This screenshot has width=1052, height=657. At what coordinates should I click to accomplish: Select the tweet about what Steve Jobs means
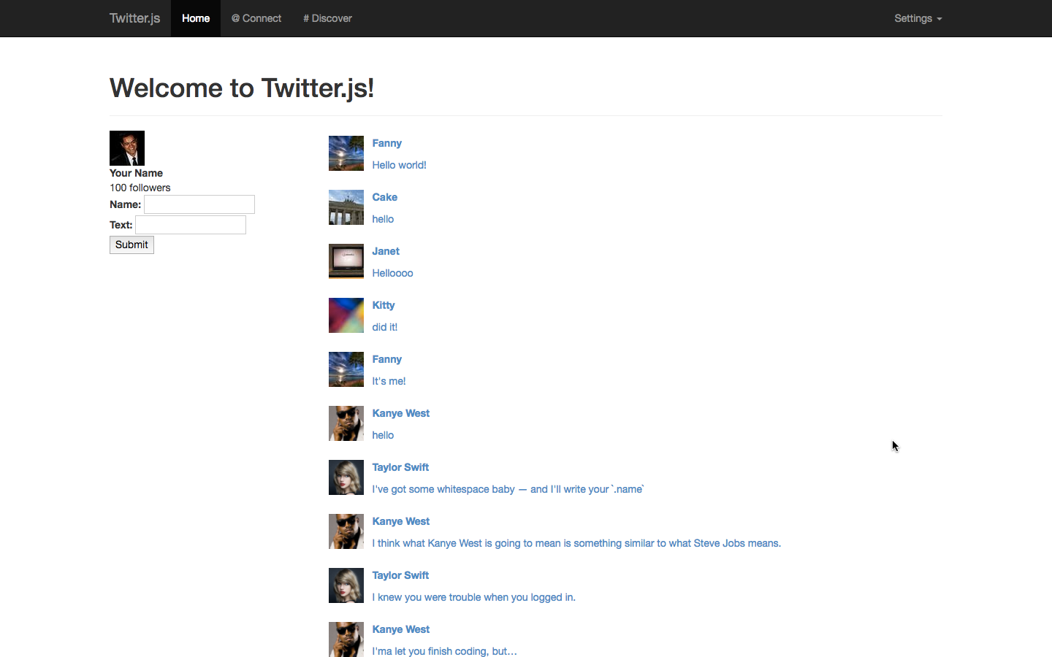[x=576, y=543]
